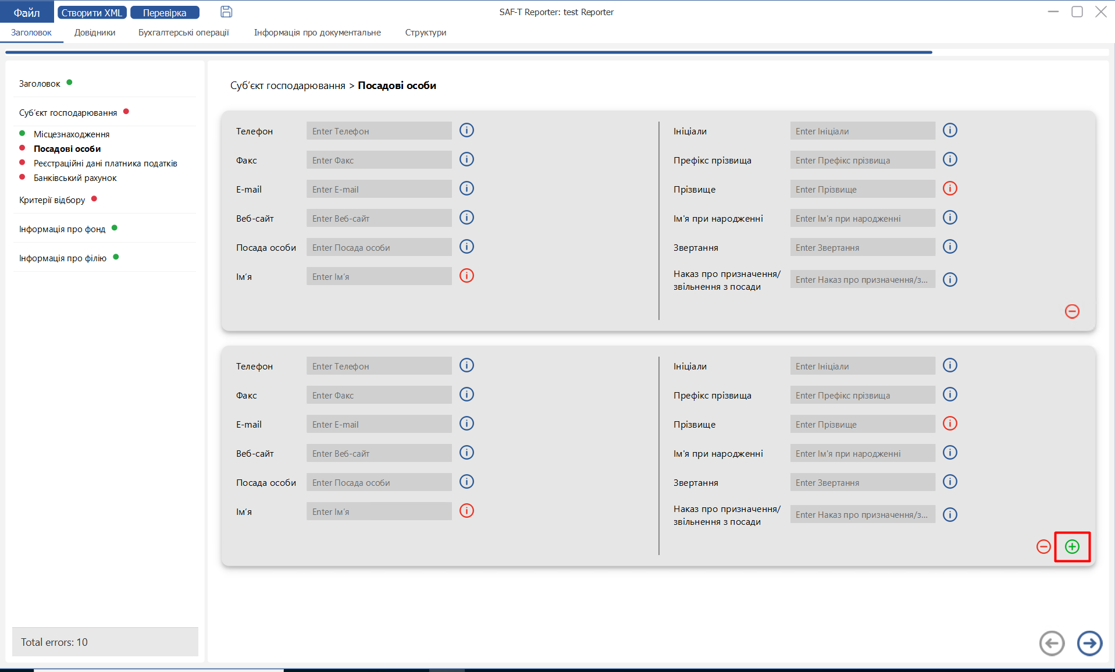Click info icon beside second card's Телефон field

point(466,365)
